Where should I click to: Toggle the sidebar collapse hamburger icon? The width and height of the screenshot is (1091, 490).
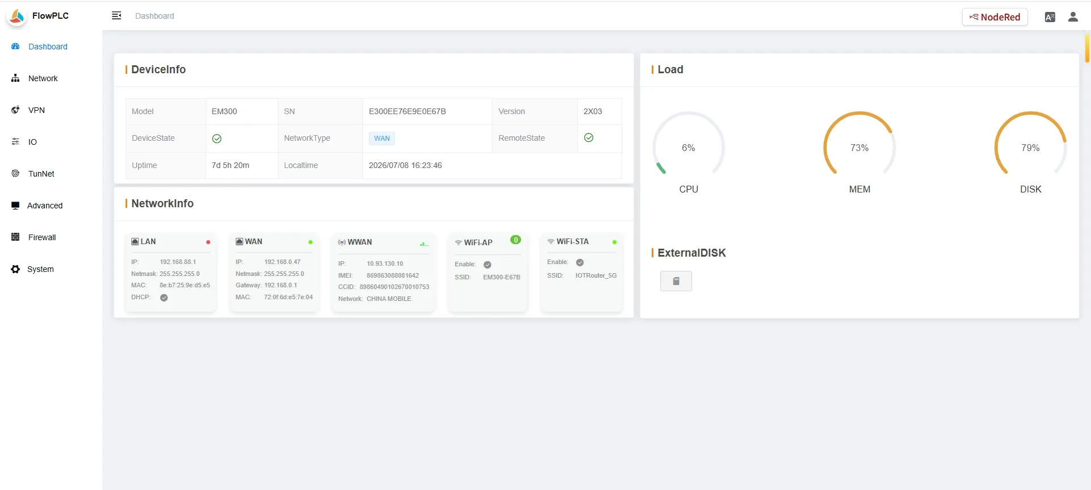(x=116, y=16)
